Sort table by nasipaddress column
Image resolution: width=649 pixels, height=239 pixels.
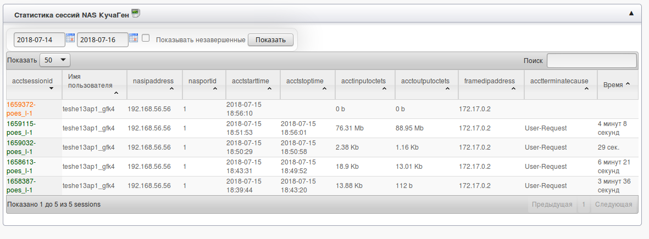pos(153,84)
